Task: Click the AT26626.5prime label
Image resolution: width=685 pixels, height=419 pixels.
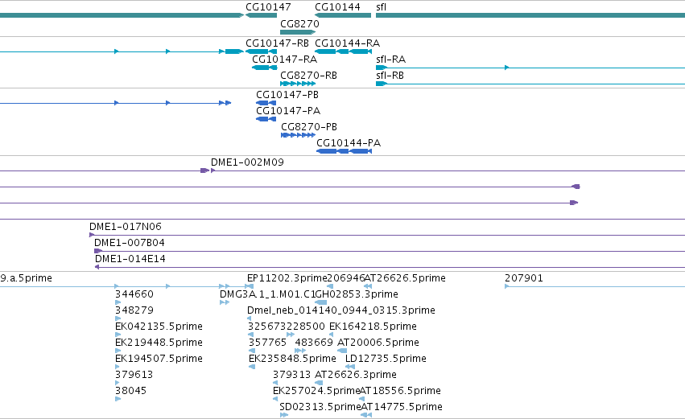Action: pos(405,278)
